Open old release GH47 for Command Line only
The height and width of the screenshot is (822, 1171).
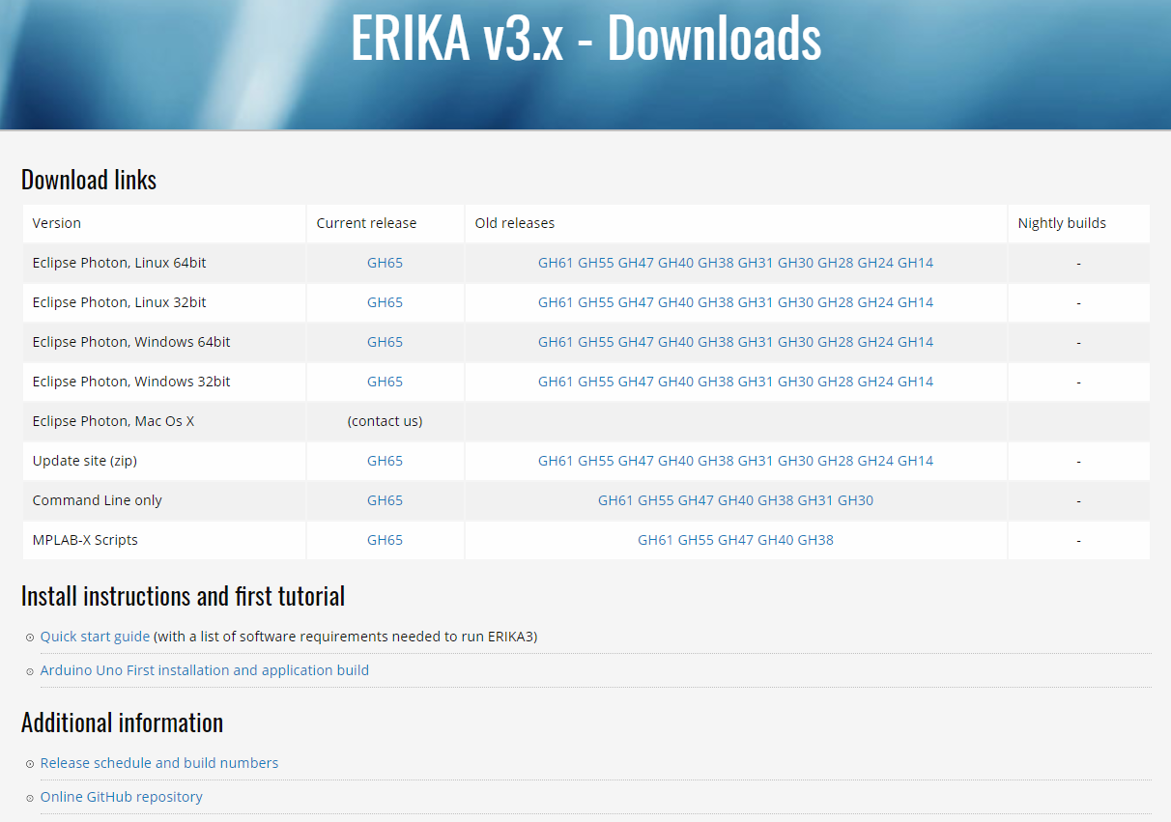(696, 500)
